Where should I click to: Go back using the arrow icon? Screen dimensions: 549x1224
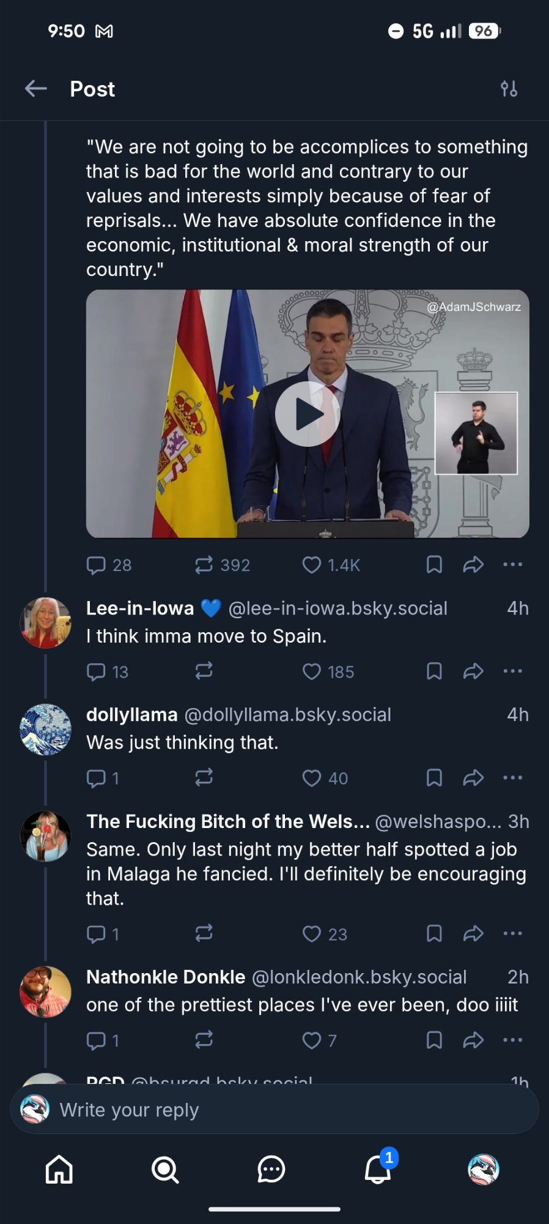point(35,89)
